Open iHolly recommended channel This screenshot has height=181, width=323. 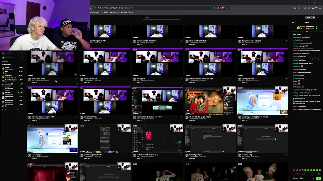tap(12, 68)
